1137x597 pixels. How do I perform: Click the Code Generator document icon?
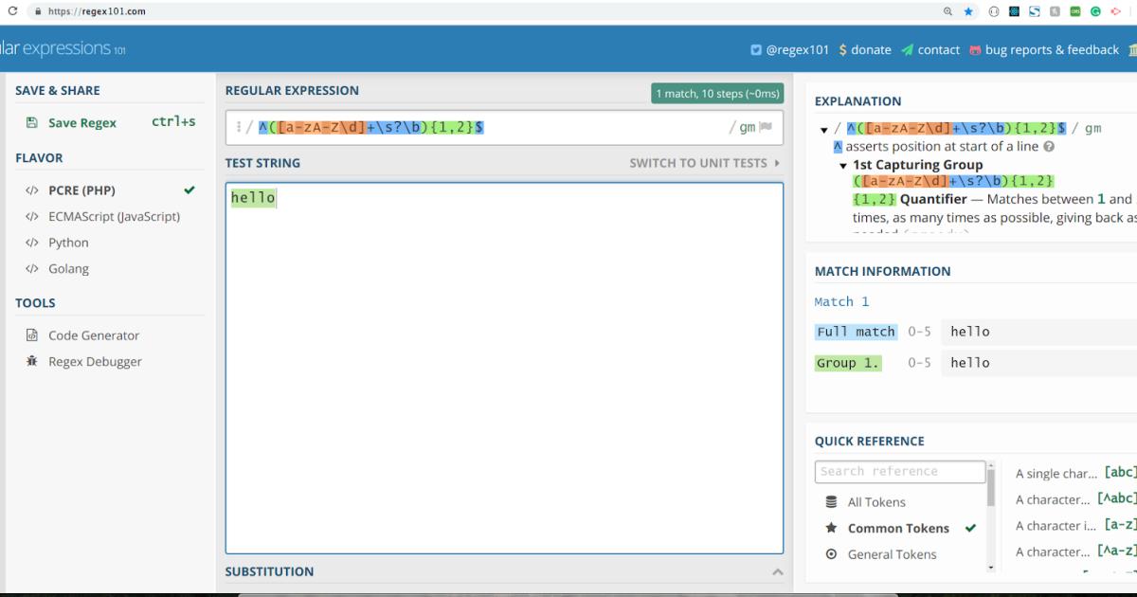click(32, 335)
